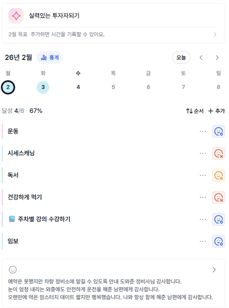The image size is (229, 308).
Task: Toggle the 독서 status face button
Action: click(218, 175)
